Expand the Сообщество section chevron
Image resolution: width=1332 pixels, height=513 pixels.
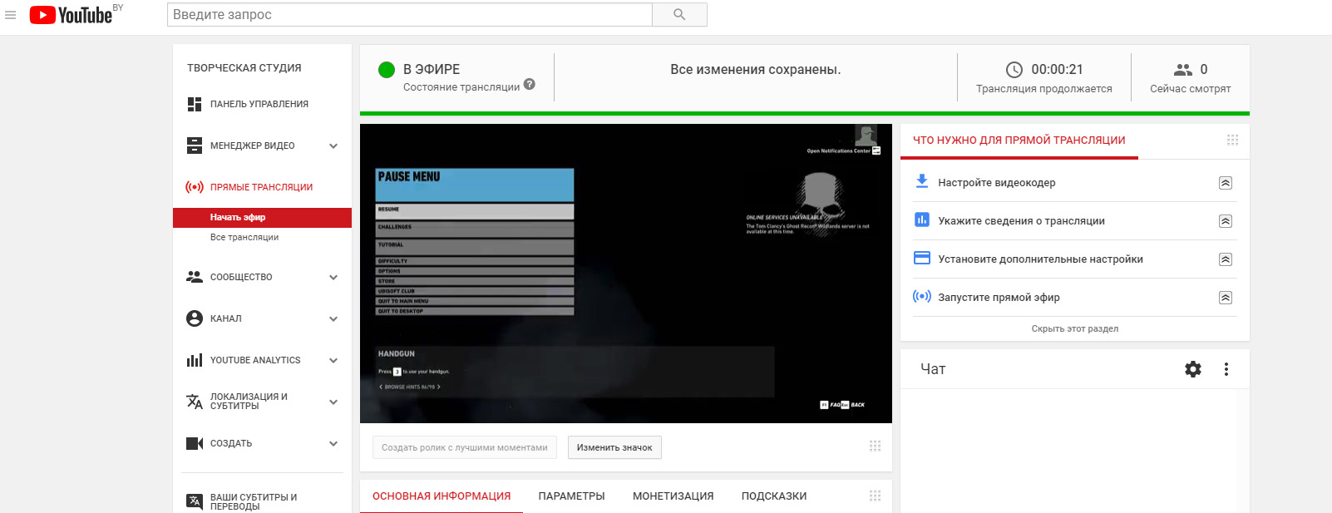333,277
